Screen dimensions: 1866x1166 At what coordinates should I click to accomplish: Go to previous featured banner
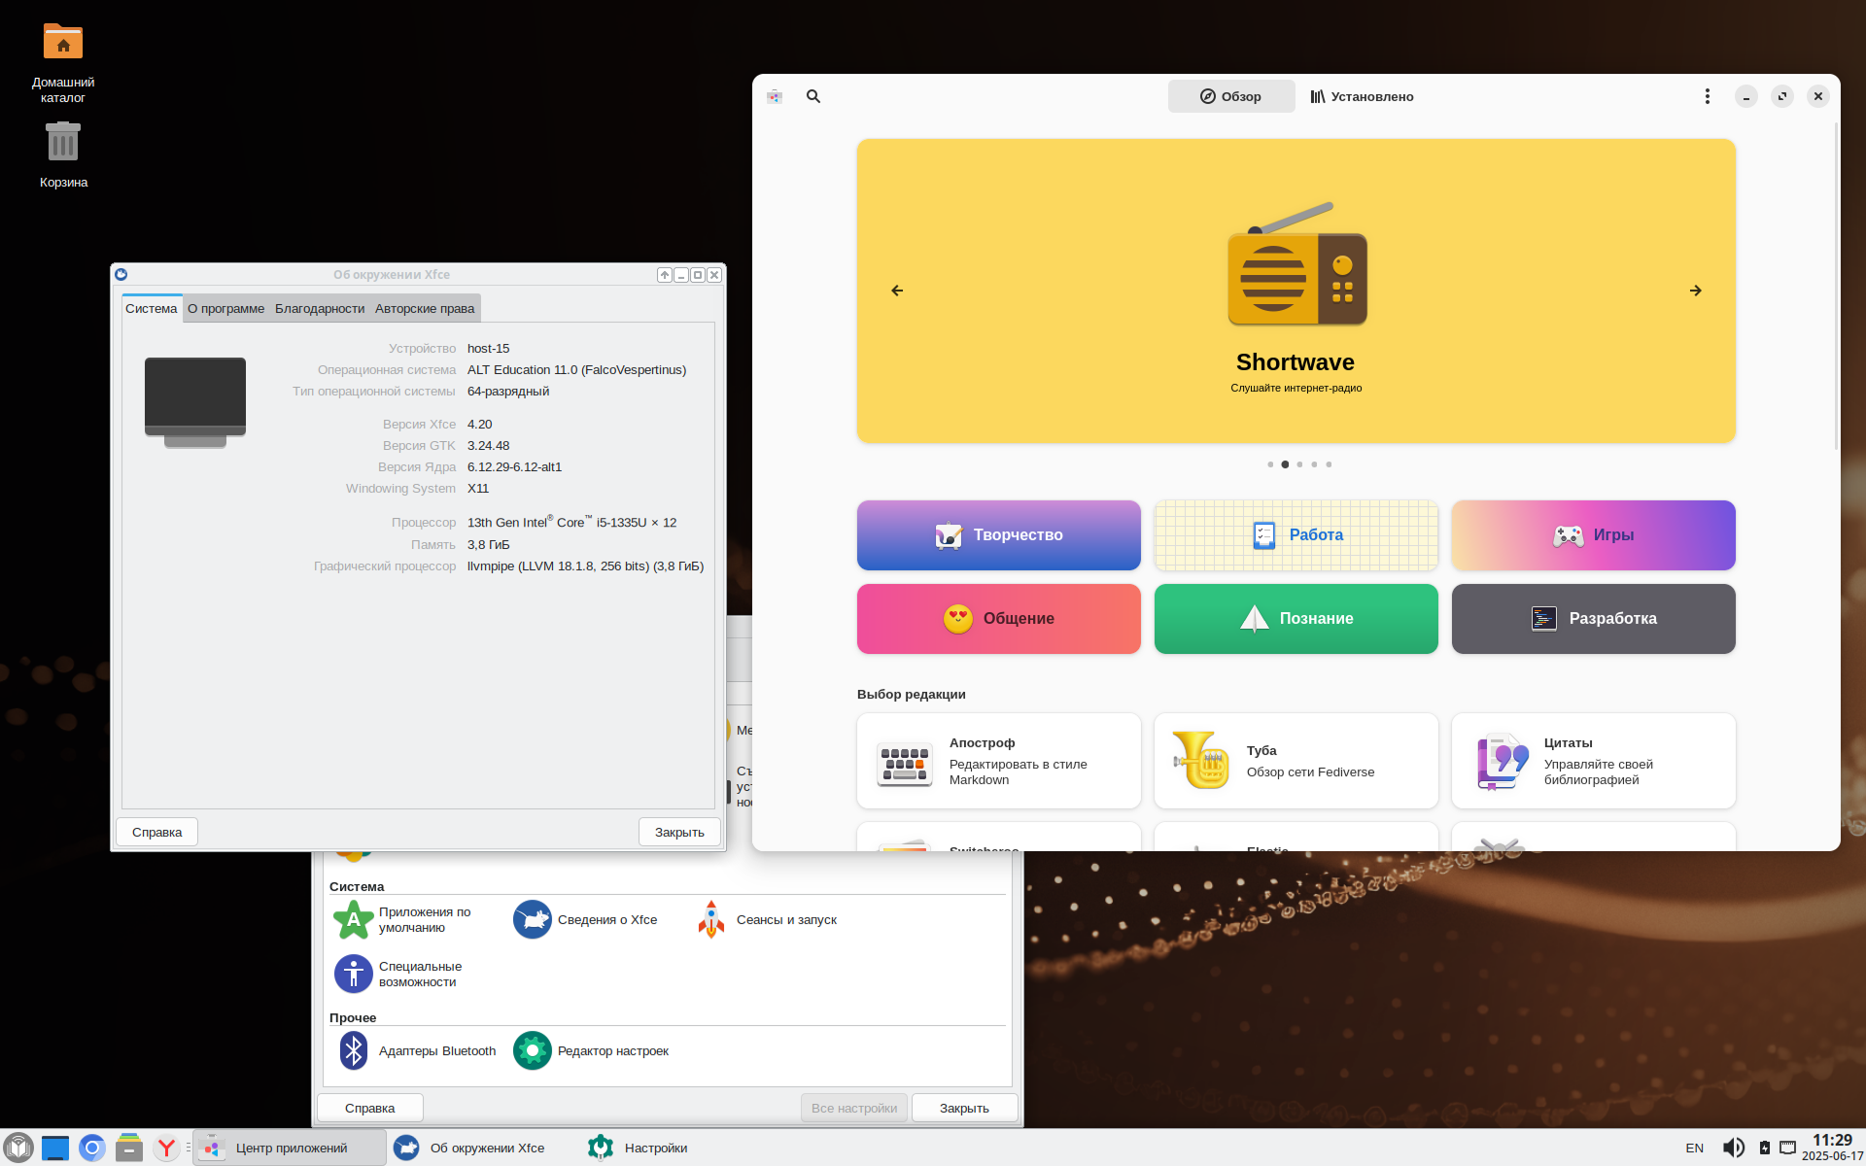tap(897, 291)
